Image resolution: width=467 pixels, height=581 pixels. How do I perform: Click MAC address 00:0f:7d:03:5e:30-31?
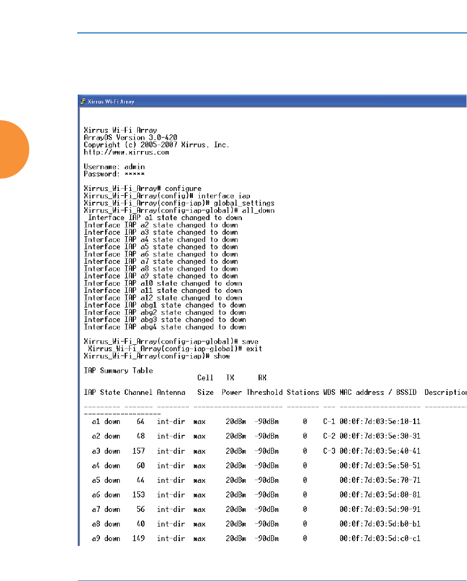(380, 436)
